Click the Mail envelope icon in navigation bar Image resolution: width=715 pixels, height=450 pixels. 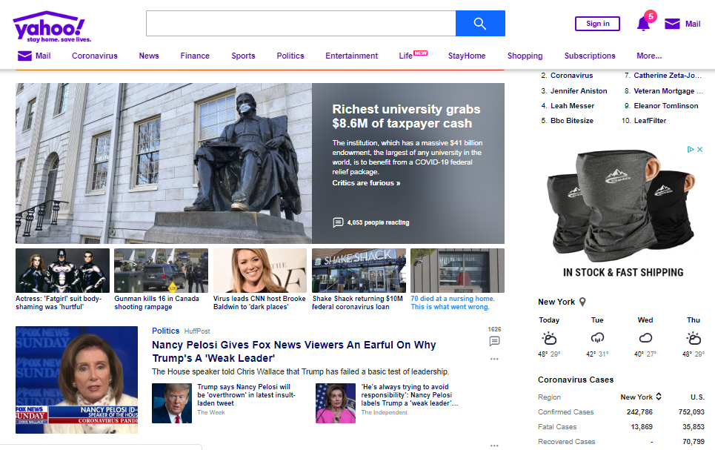pos(24,56)
